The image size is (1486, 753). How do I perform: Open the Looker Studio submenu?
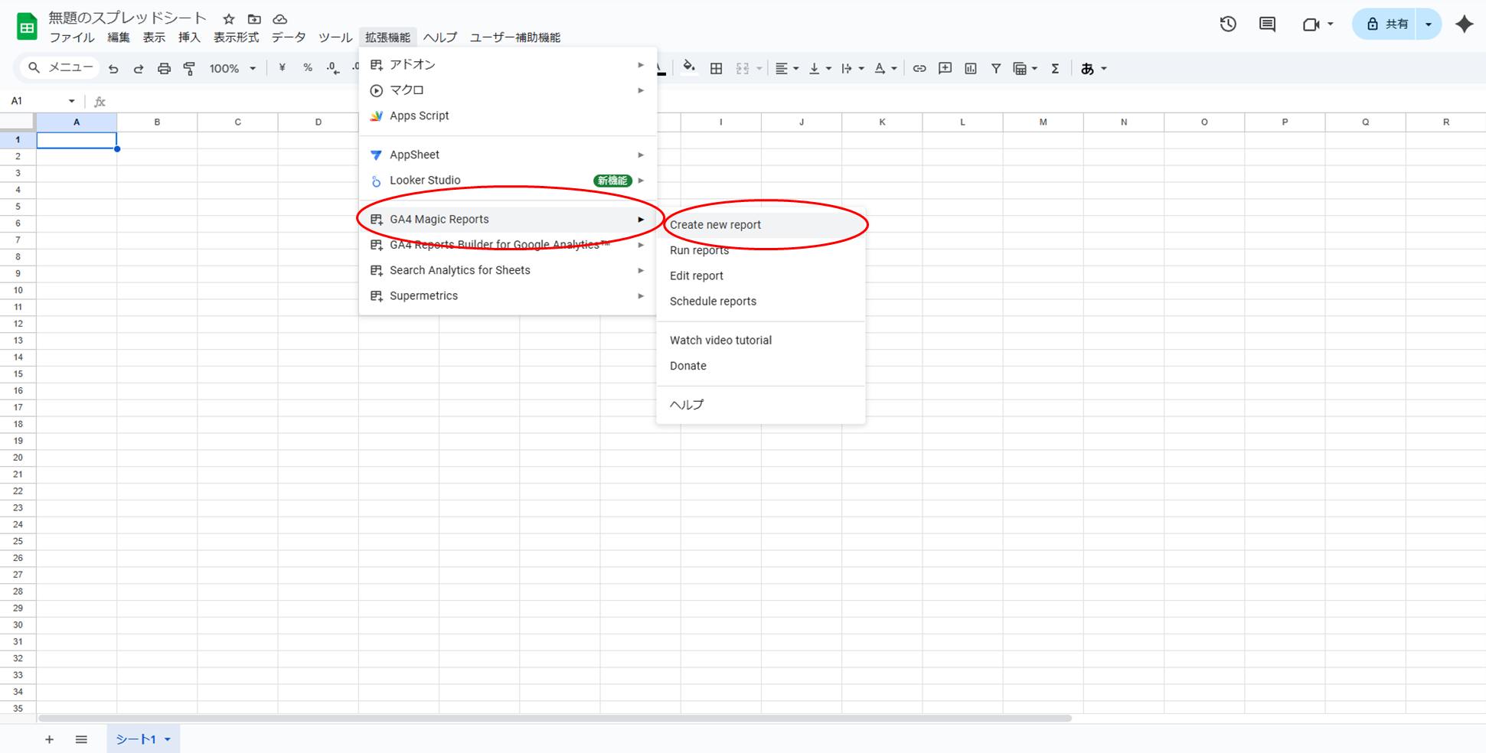click(x=508, y=181)
